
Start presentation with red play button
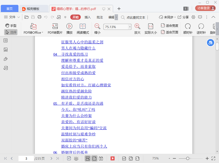[113, 158]
